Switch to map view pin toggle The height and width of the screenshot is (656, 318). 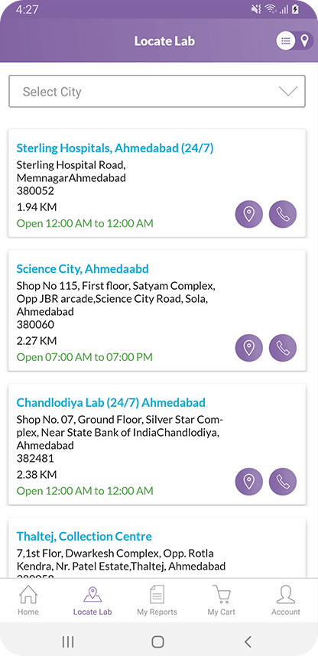[305, 41]
